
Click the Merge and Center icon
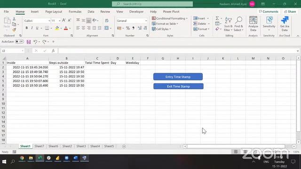point(106,28)
